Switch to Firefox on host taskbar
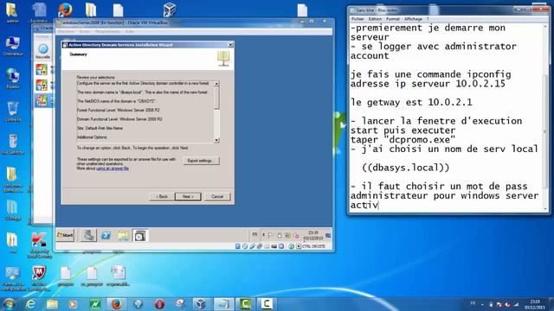 (116, 304)
